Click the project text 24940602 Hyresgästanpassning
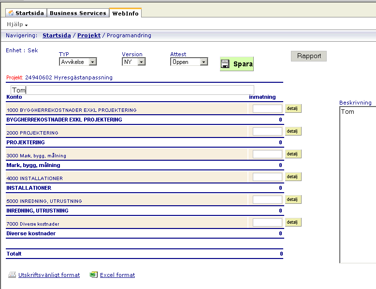Image resolution: width=376 pixels, height=289 pixels. click(x=69, y=77)
